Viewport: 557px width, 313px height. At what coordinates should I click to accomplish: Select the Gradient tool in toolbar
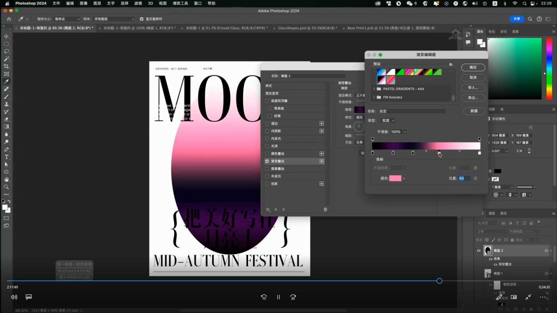(x=7, y=127)
